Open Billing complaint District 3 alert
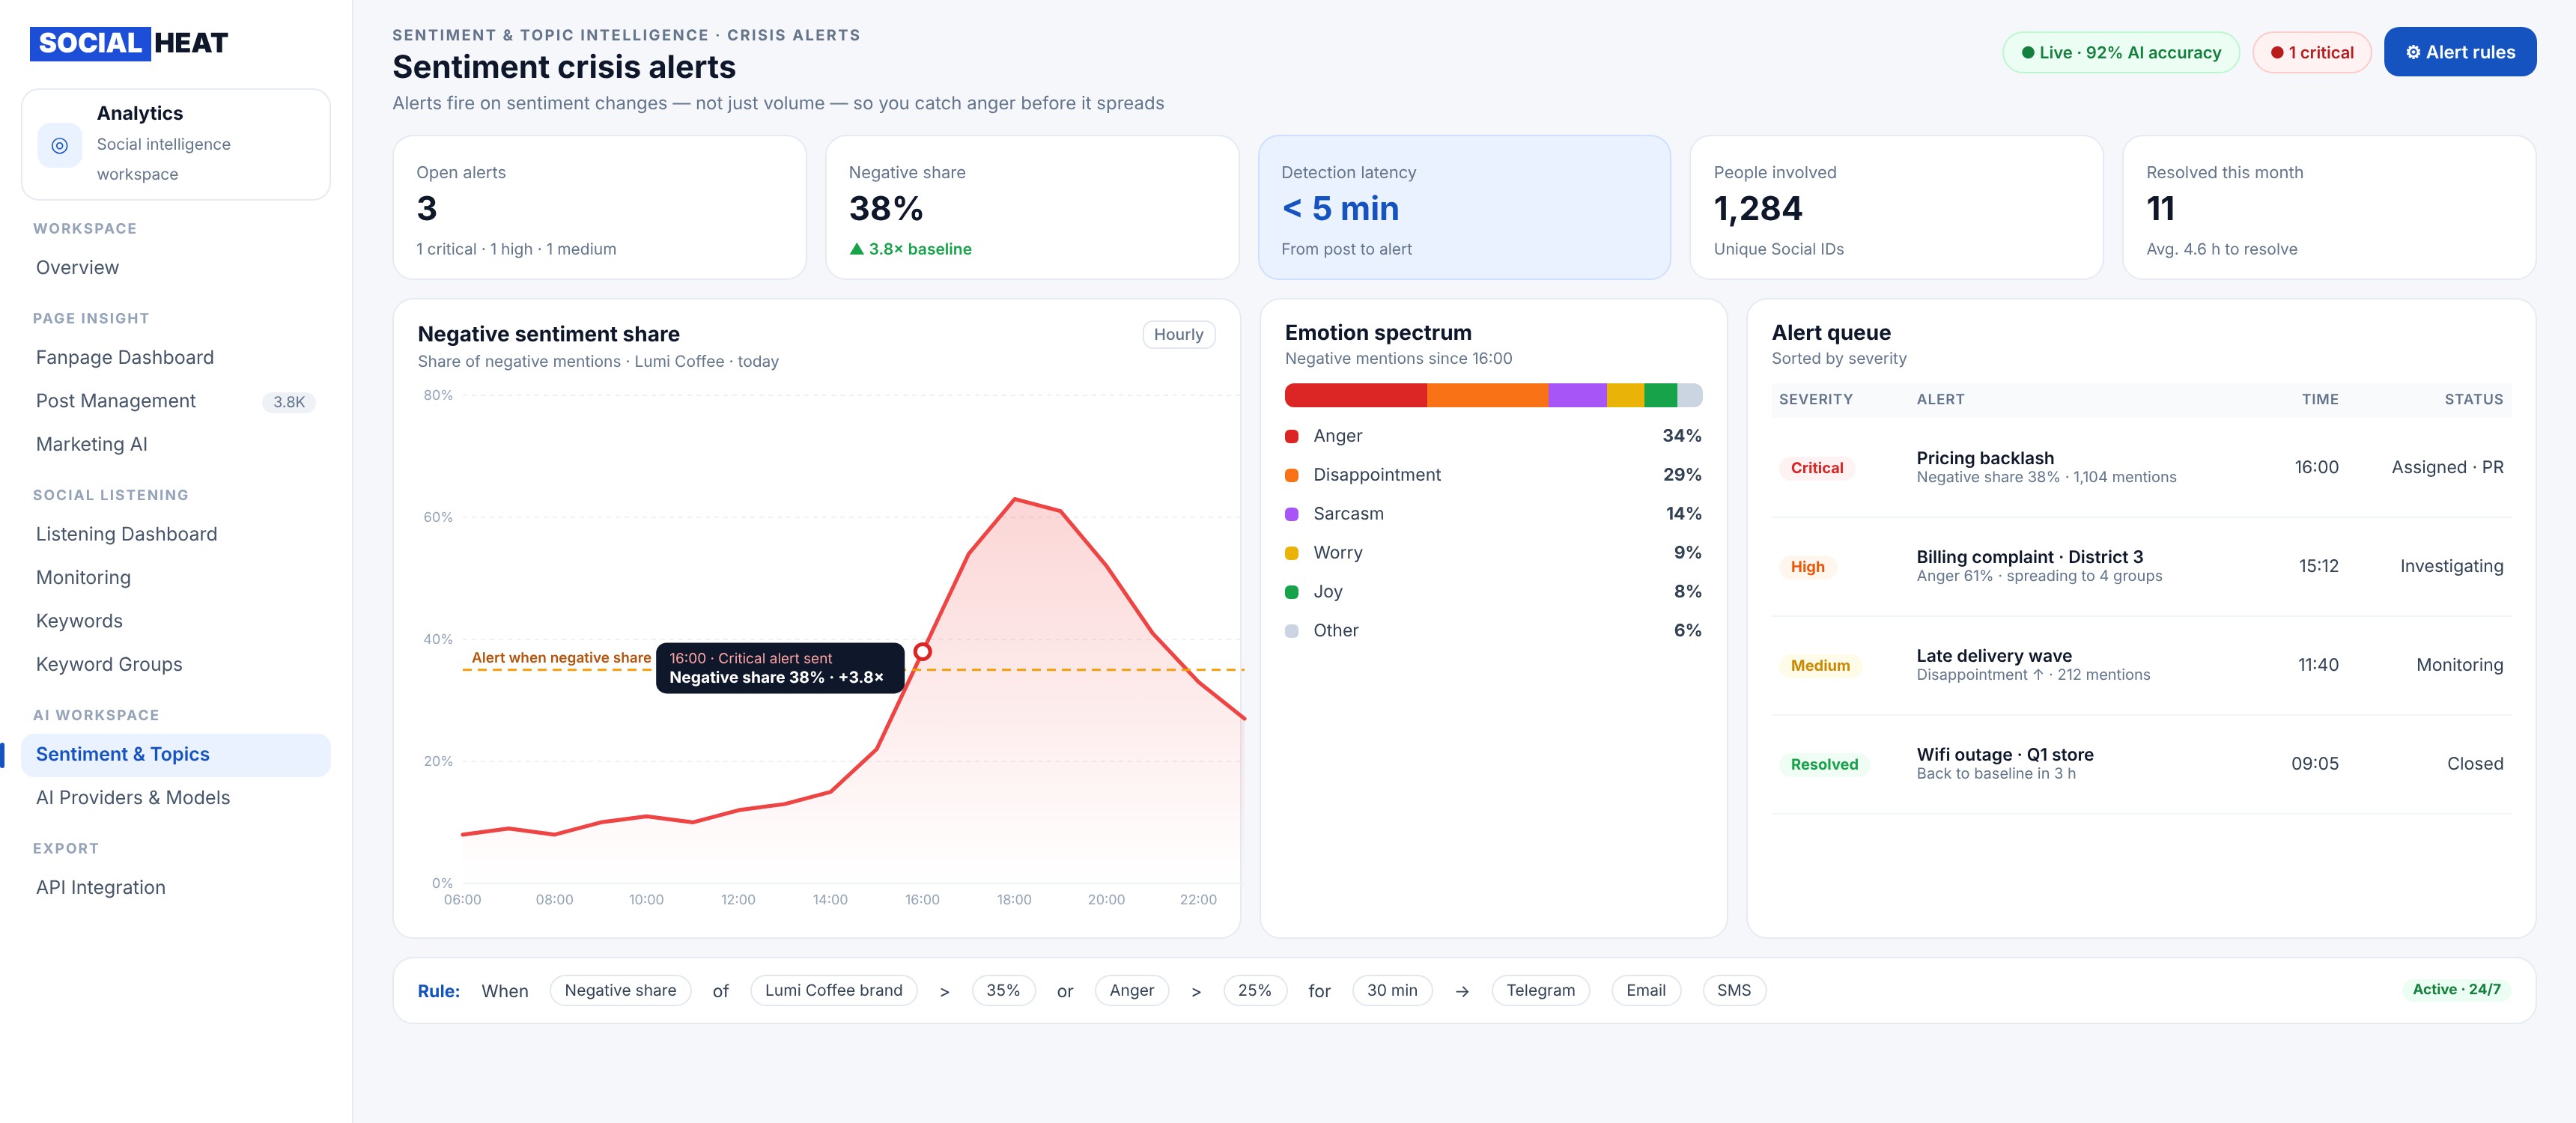 coord(2140,567)
